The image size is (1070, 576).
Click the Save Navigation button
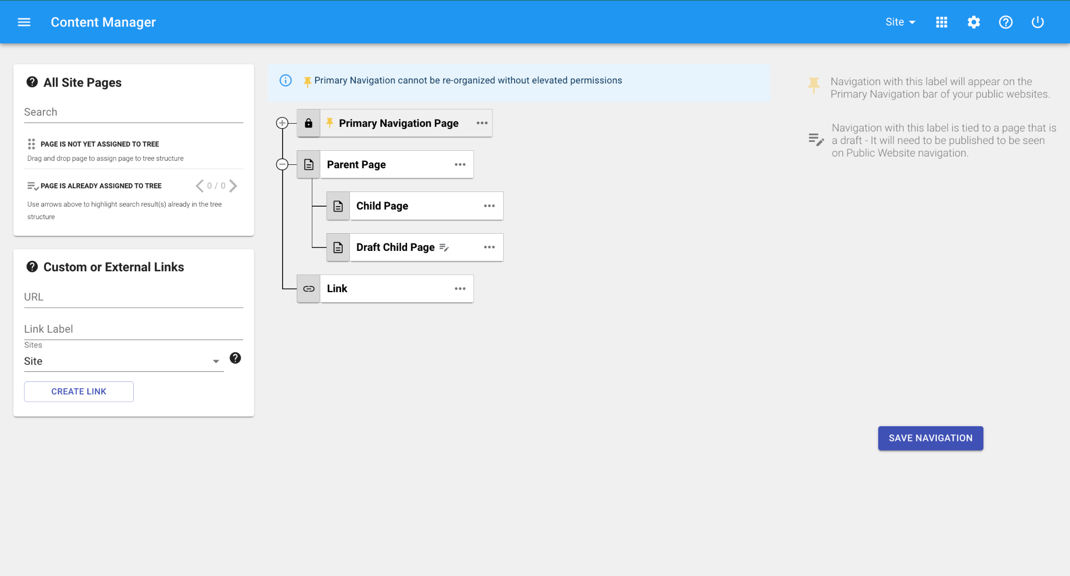pyautogui.click(x=930, y=438)
